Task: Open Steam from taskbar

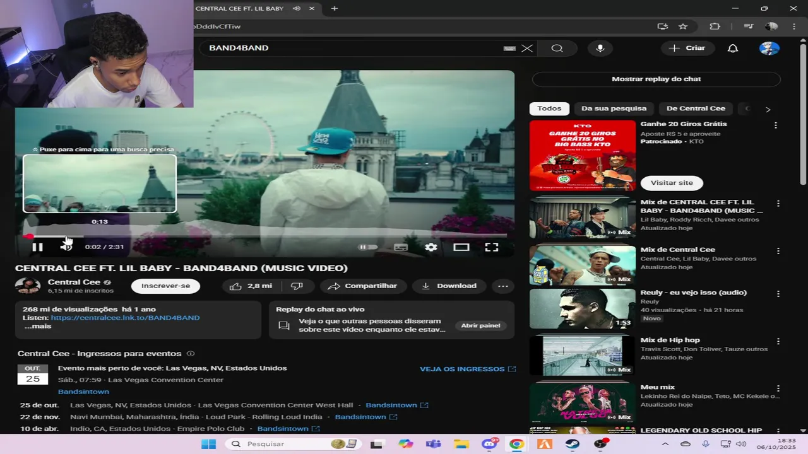Action: point(573,444)
